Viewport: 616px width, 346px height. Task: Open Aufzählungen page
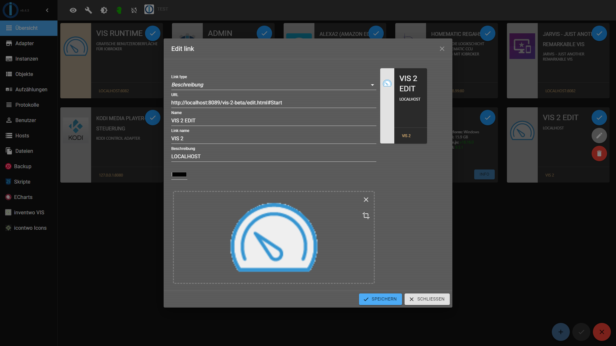click(x=29, y=89)
